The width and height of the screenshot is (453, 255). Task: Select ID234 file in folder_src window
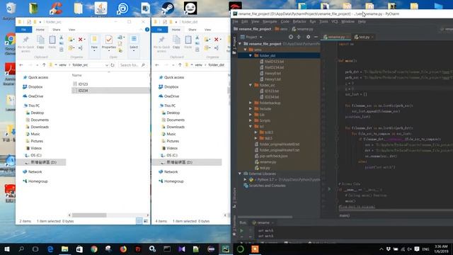pyautogui.click(x=83, y=91)
